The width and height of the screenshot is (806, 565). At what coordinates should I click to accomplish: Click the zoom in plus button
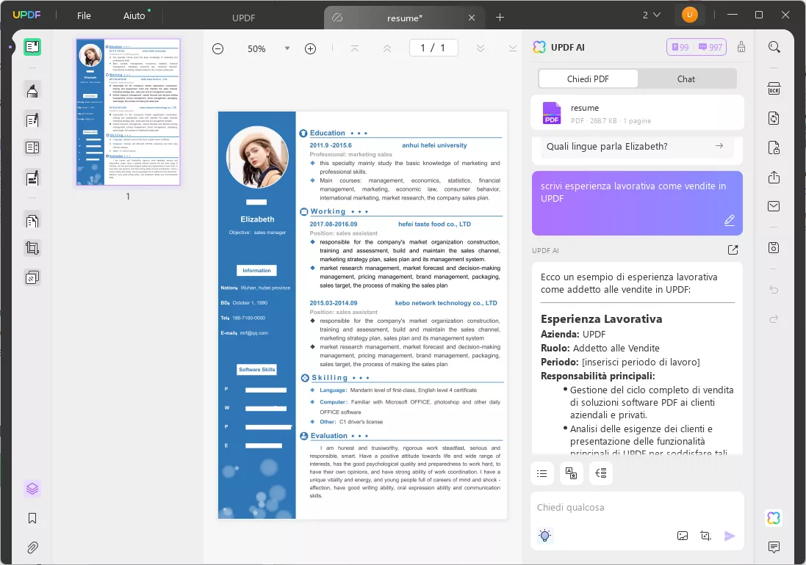click(x=311, y=48)
